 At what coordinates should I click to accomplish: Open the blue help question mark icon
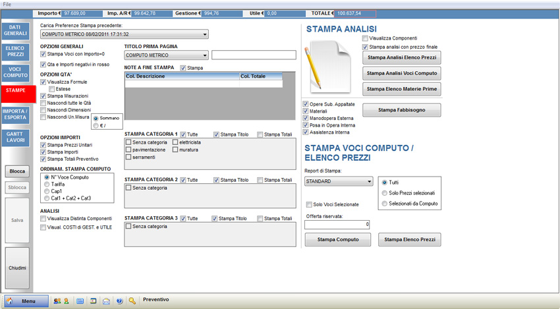119,301
